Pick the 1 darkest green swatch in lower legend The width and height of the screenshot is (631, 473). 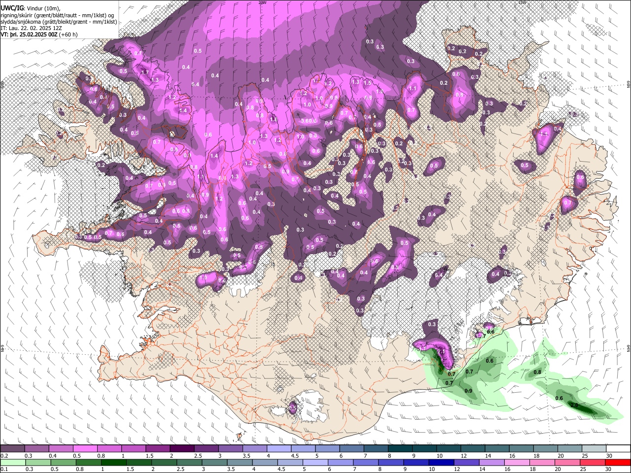click(x=113, y=462)
